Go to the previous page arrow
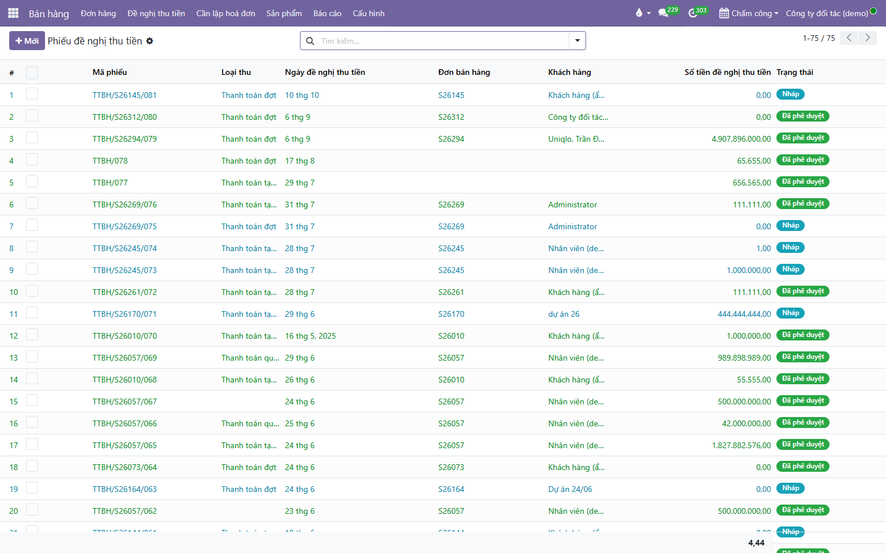Screen dimensions: 886x553 849,38
